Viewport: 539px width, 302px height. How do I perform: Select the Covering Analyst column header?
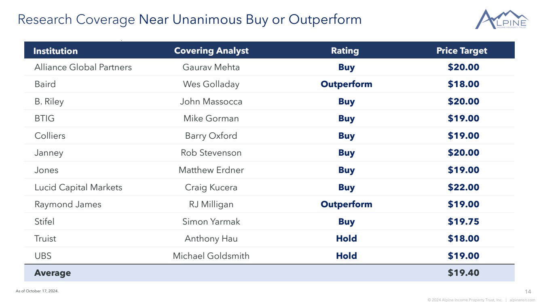pyautogui.click(x=211, y=51)
